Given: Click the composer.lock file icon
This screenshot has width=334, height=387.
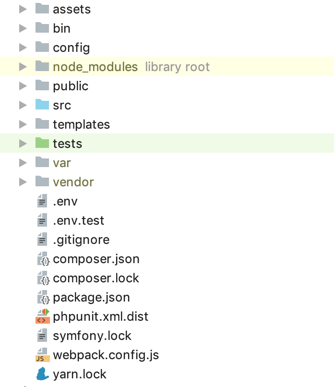Looking at the screenshot, I should coord(43,278).
